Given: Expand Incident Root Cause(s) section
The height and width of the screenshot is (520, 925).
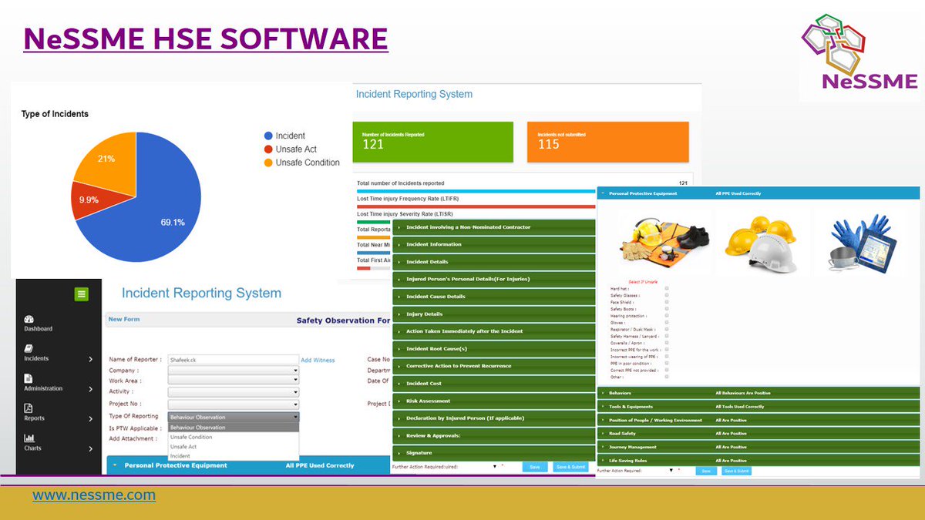Looking at the screenshot, I should pyautogui.click(x=494, y=348).
